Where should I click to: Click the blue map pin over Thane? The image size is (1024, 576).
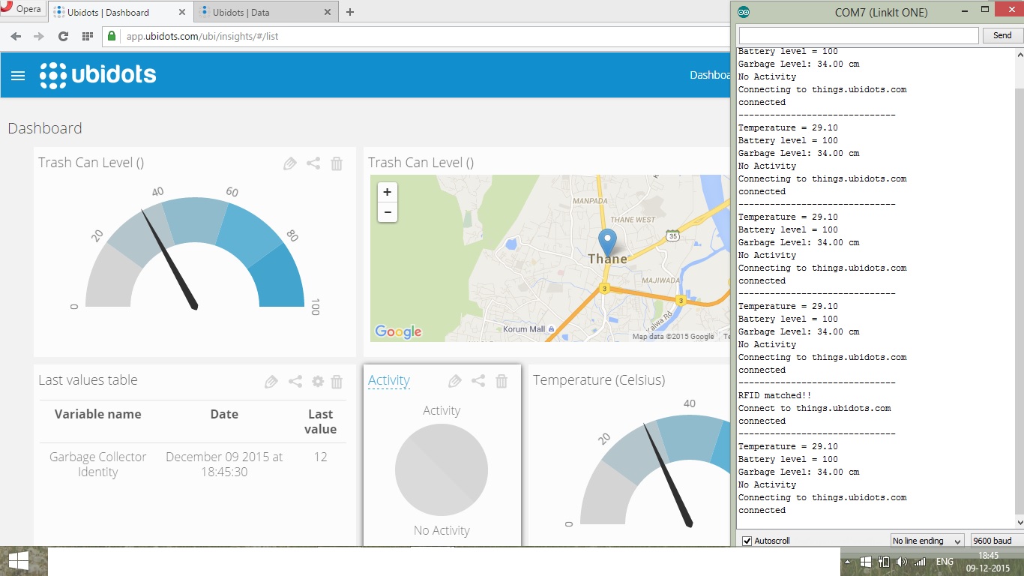[607, 243]
